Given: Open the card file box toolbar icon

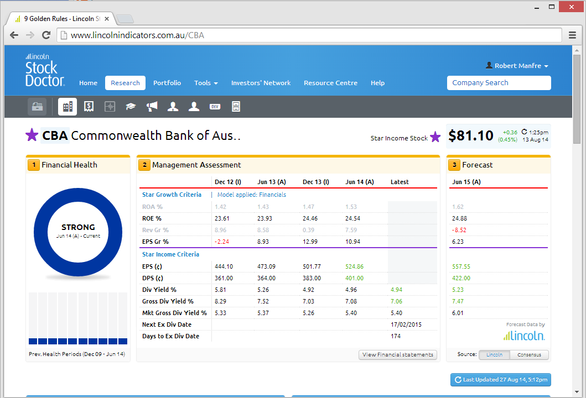Looking at the screenshot, I should [x=37, y=107].
